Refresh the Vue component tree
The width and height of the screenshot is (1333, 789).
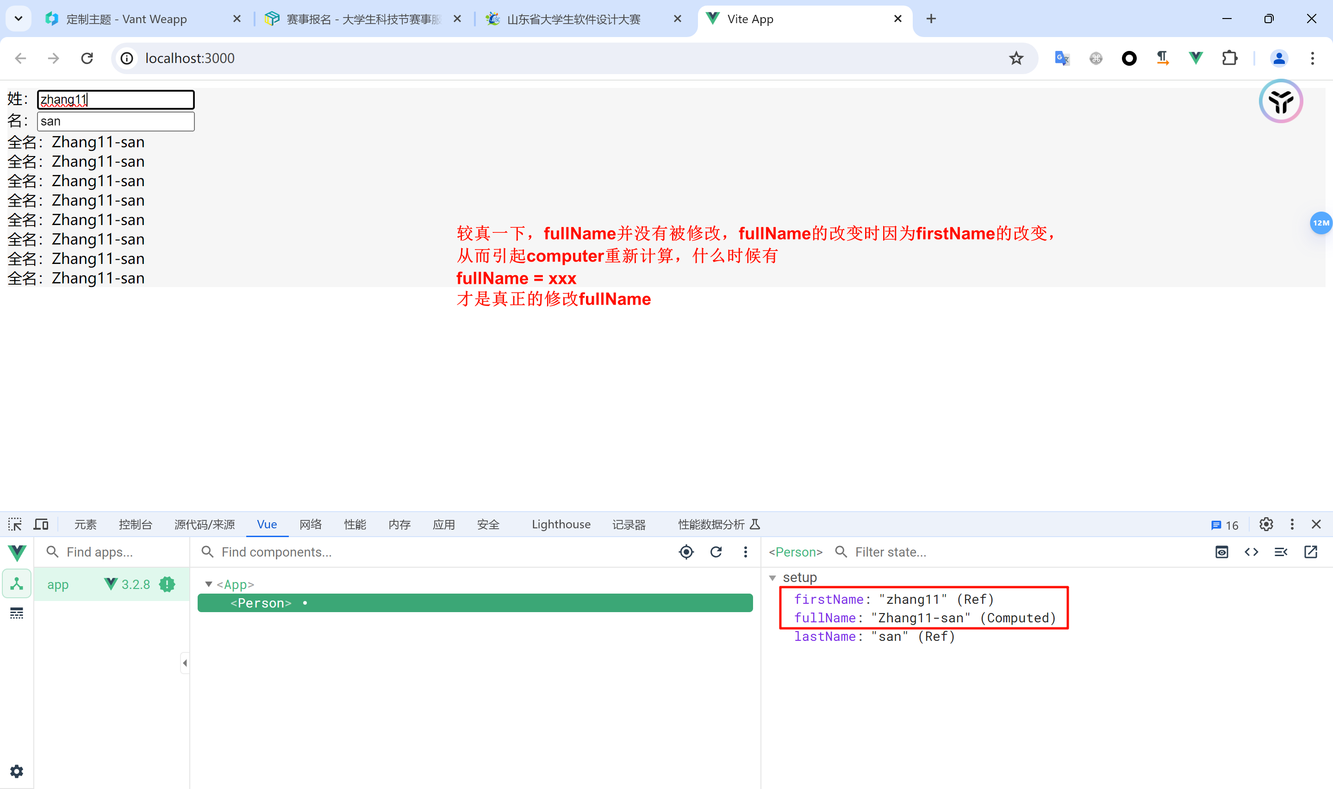click(716, 552)
